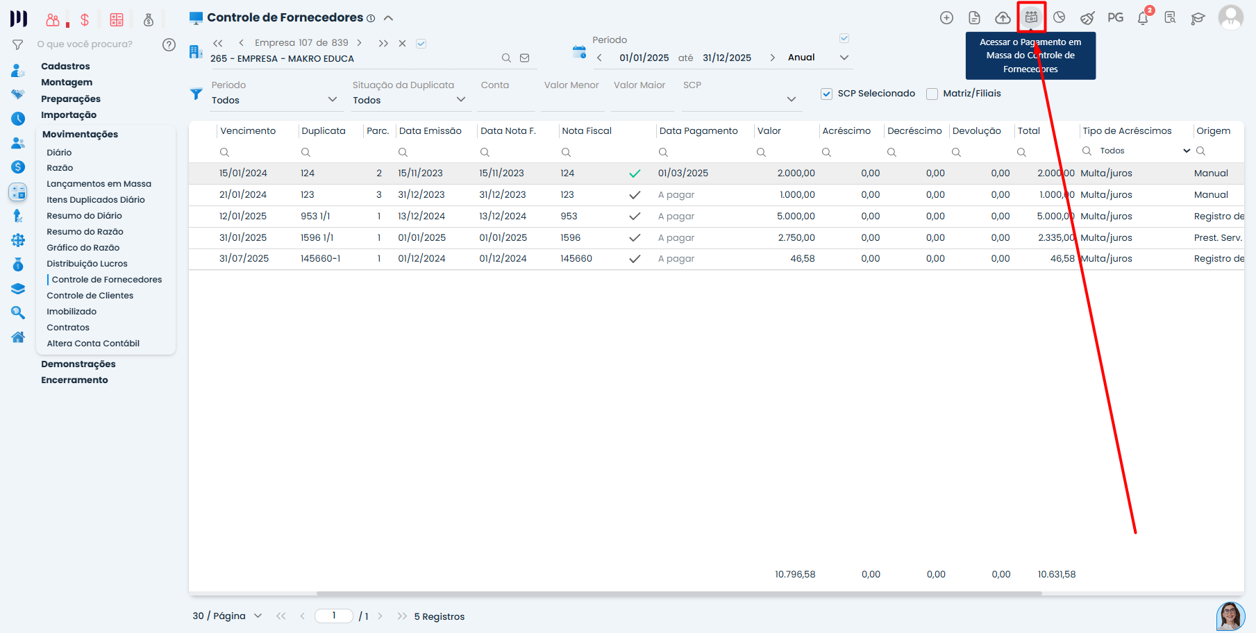Open the document report icon in toolbar
This screenshot has width=1256, height=633.
click(x=974, y=18)
